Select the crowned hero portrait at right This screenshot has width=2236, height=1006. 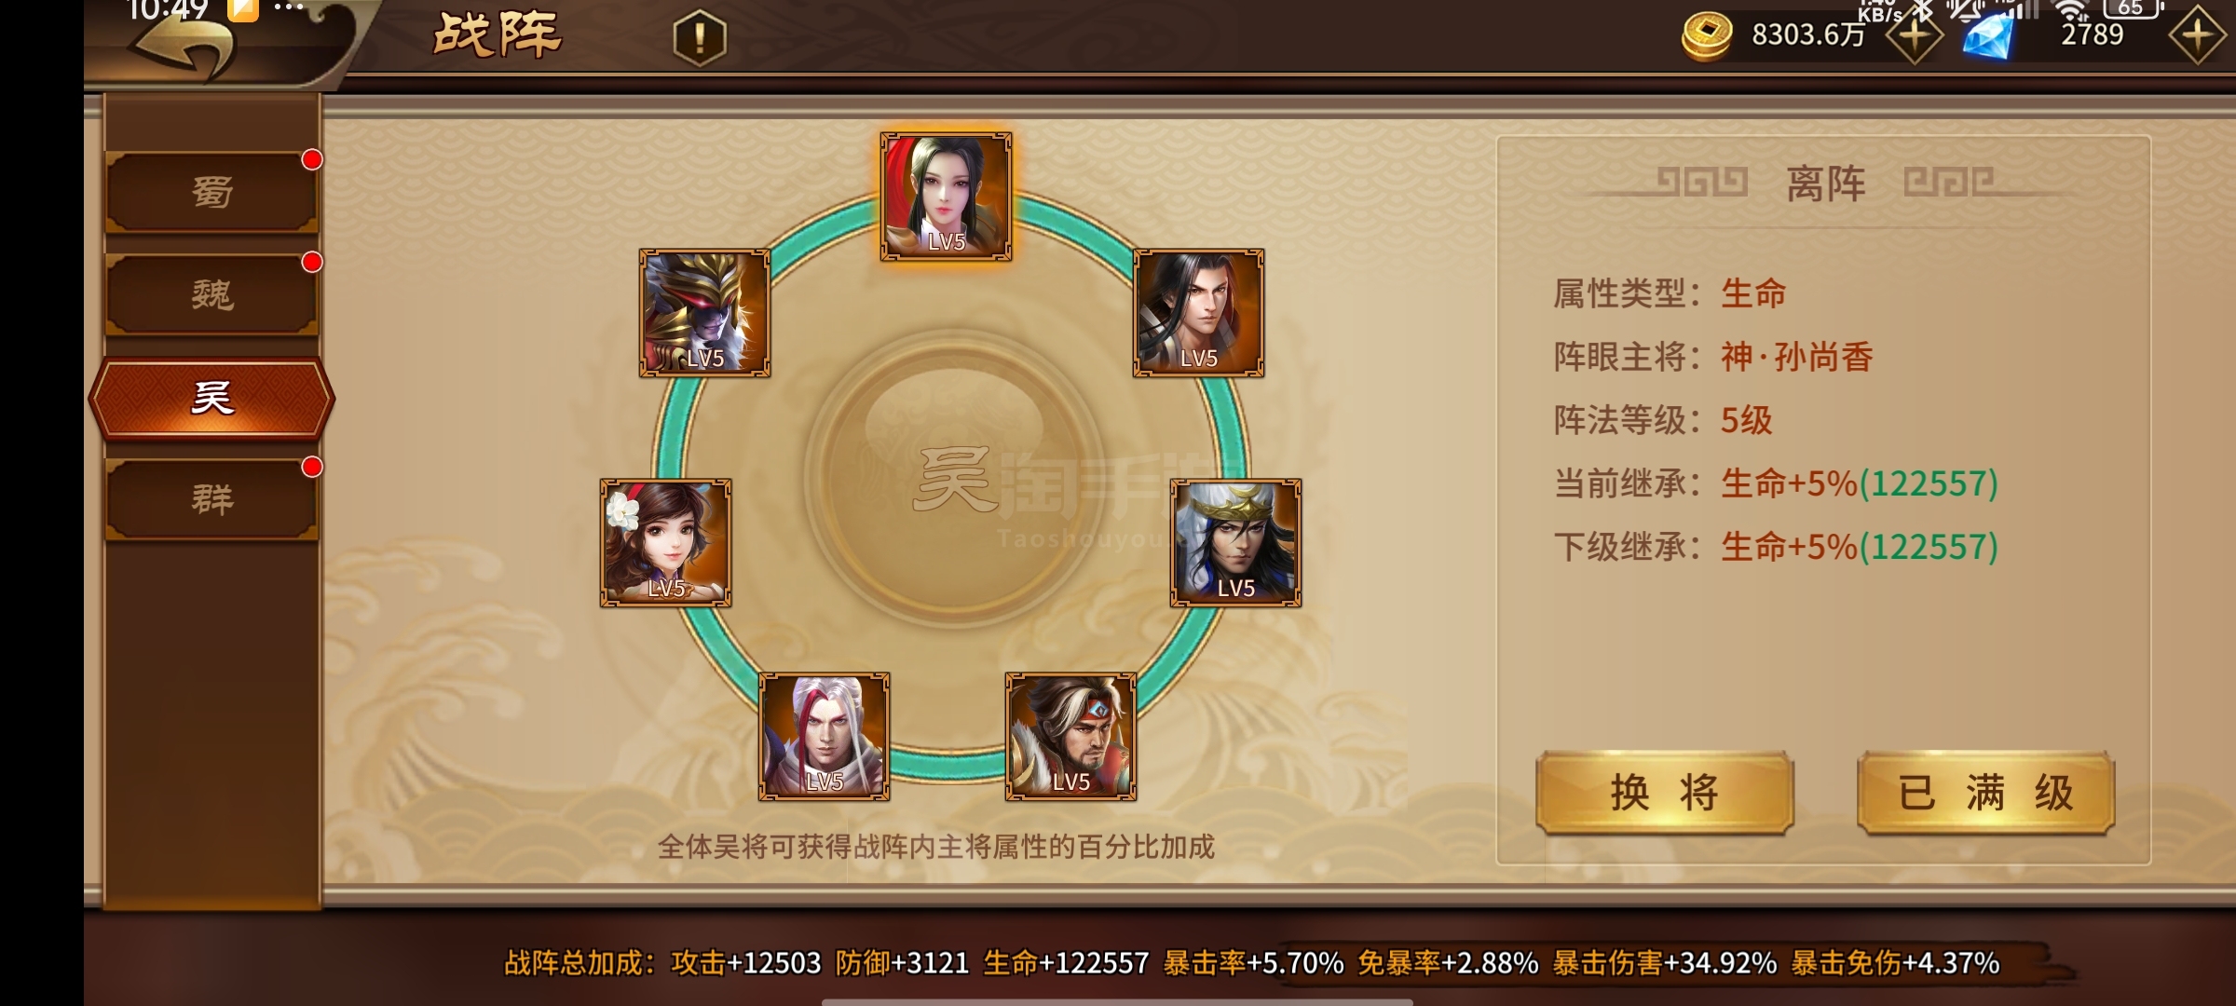point(1235,543)
